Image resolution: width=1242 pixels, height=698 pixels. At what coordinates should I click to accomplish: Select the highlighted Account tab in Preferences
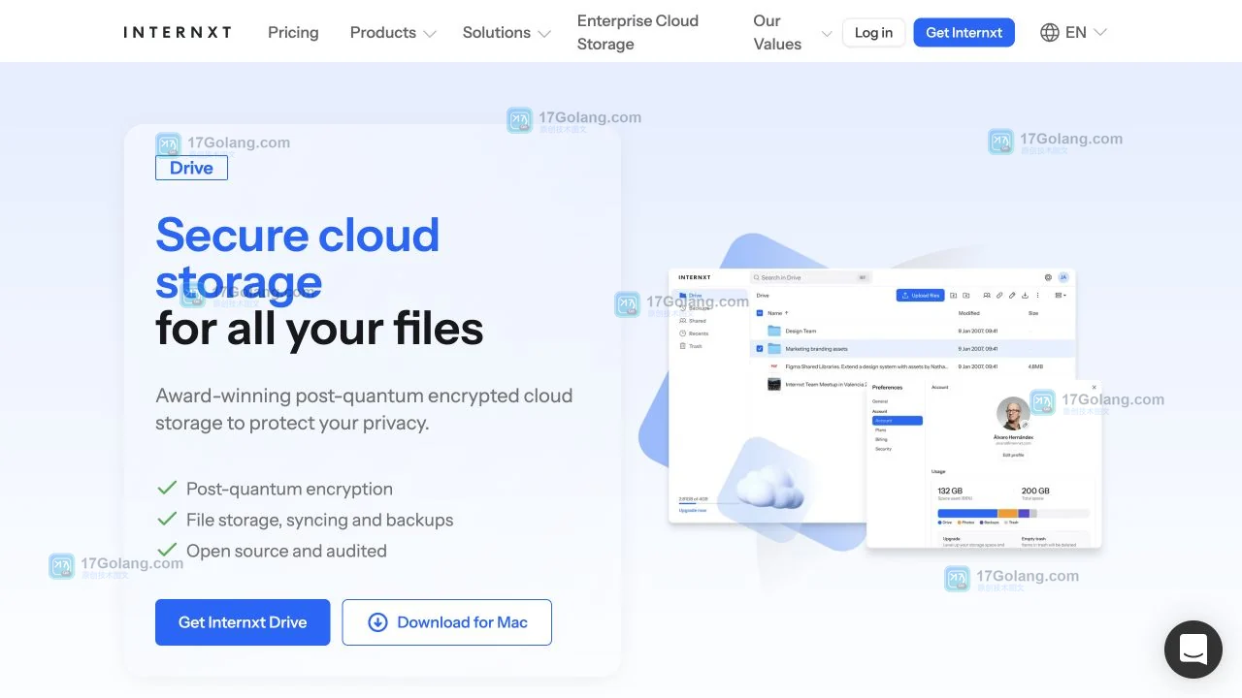pyautogui.click(x=897, y=421)
